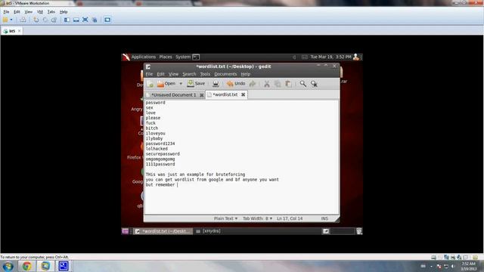The height and width of the screenshot is (272, 484).
Task: Undo the last edit in gedit
Action: (236, 84)
